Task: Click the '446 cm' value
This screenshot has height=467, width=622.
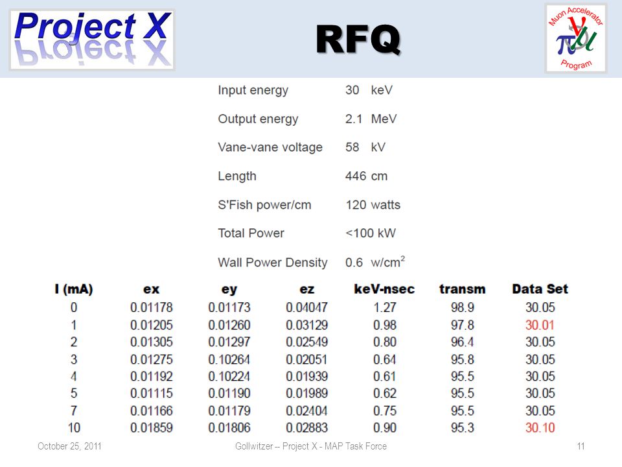Action: point(366,176)
